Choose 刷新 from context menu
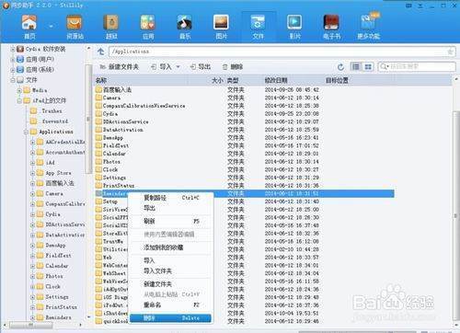Image resolution: width=460 pixels, height=333 pixels. coord(172,221)
